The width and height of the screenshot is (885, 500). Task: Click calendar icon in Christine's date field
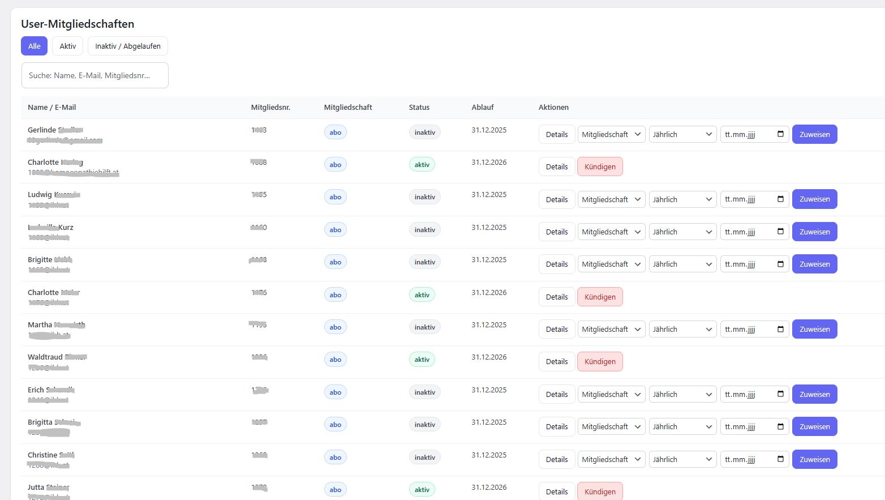click(x=780, y=459)
